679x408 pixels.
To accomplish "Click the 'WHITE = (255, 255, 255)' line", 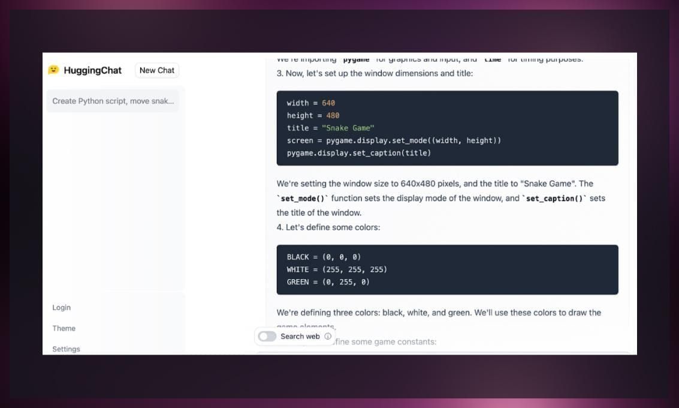I will (x=337, y=269).
